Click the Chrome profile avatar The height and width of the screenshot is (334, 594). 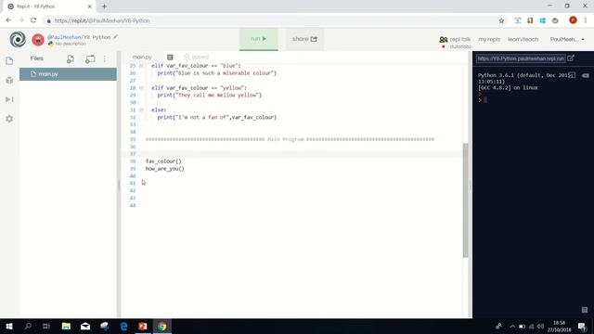(x=573, y=20)
